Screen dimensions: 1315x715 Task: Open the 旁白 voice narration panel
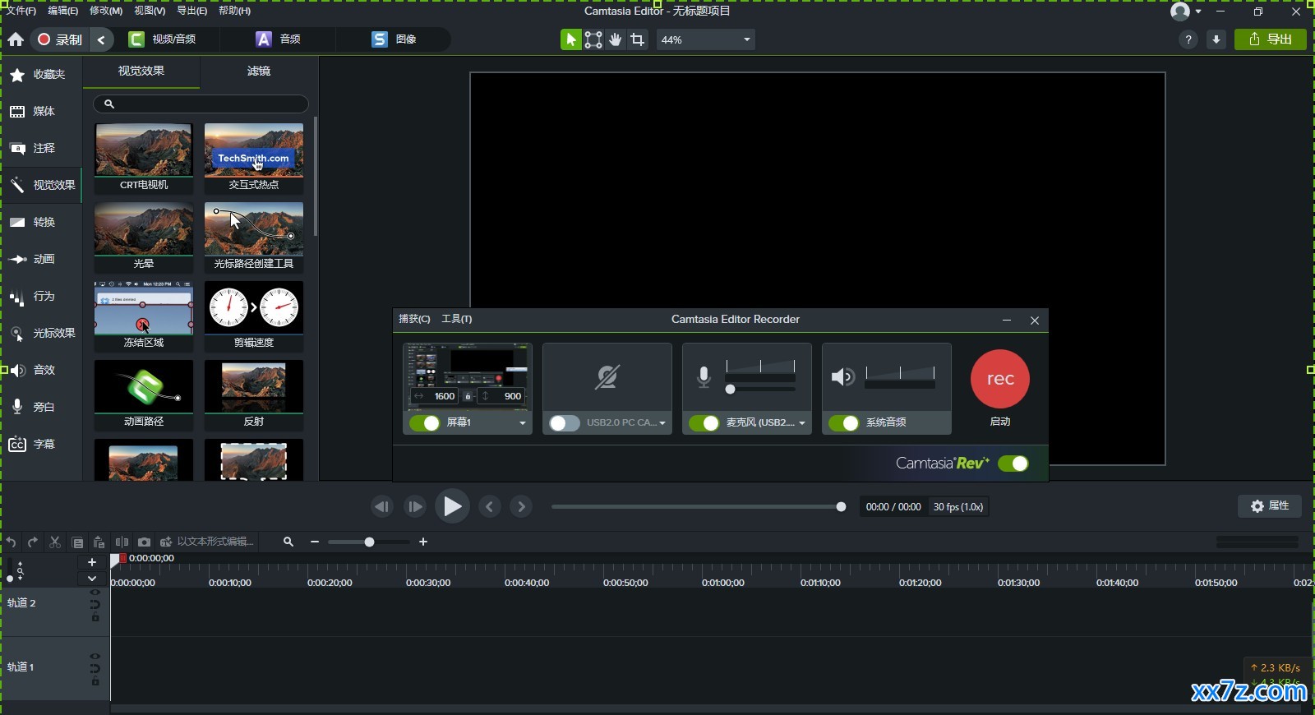click(x=41, y=407)
